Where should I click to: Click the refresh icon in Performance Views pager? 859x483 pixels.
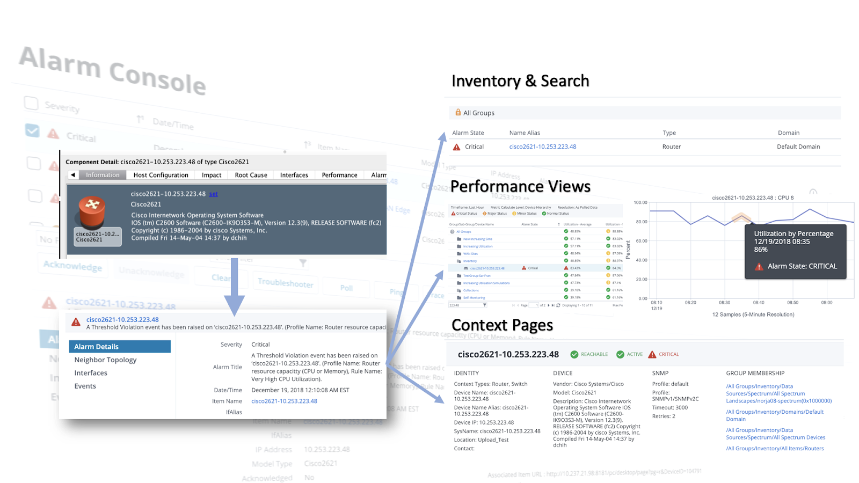tap(558, 305)
